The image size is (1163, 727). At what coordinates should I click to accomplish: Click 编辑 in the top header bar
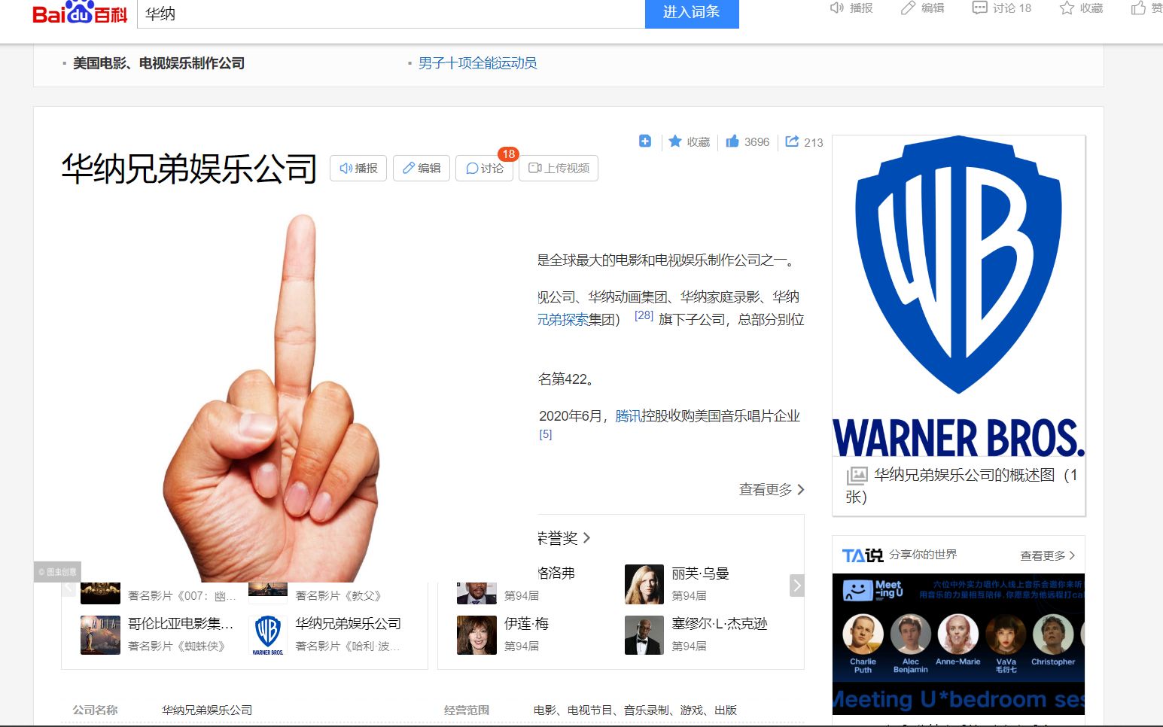(x=922, y=8)
